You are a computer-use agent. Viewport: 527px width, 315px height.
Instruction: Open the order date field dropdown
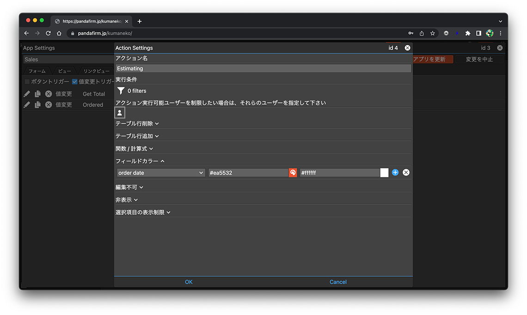tap(160, 172)
